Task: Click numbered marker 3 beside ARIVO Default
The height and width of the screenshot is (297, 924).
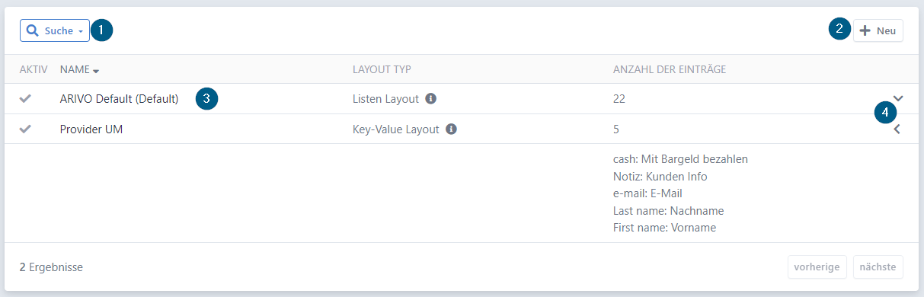Action: pyautogui.click(x=207, y=99)
